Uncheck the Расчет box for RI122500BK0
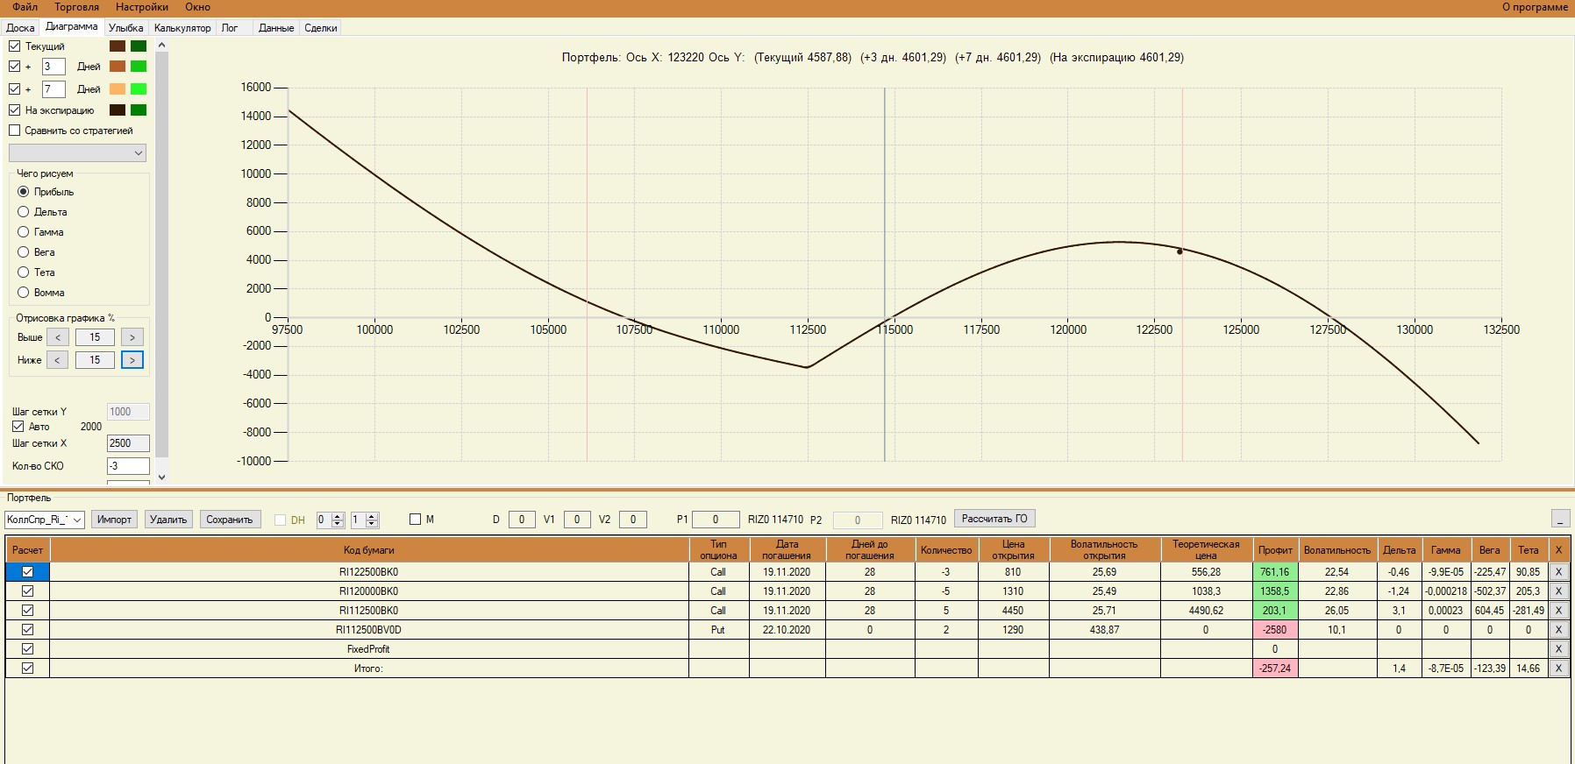Viewport: 1575px width, 764px height. 28,572
